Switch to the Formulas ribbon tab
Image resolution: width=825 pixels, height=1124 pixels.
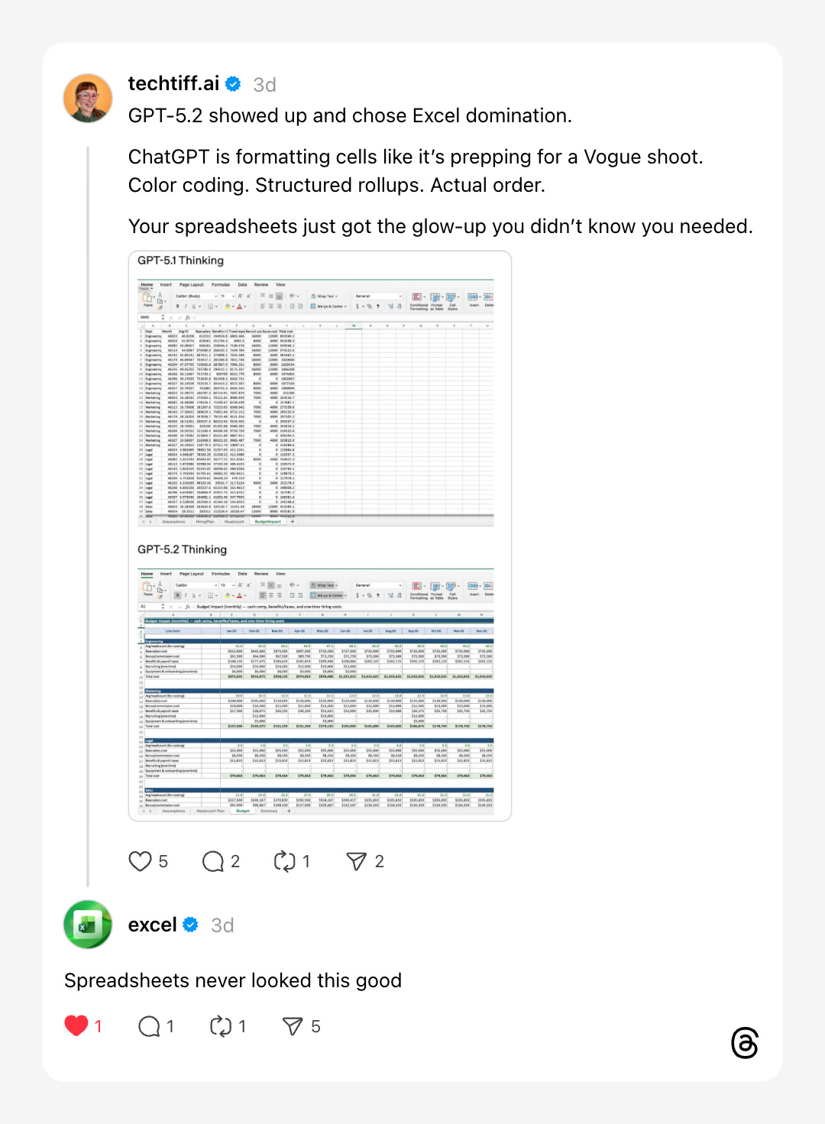point(221,574)
